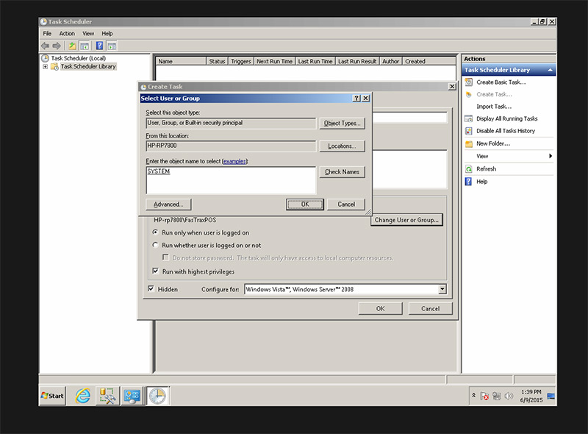The width and height of the screenshot is (588, 434).
Task: Click the Show desktop tray icon
Action: pyautogui.click(x=551, y=396)
